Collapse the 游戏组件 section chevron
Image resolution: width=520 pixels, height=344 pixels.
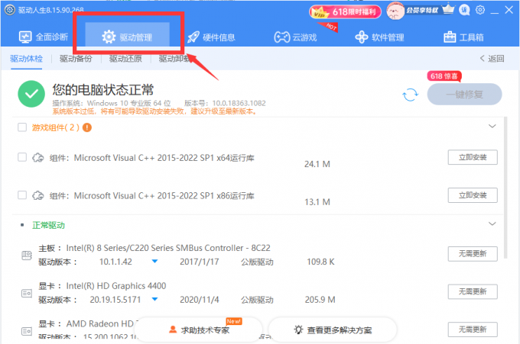(492, 126)
